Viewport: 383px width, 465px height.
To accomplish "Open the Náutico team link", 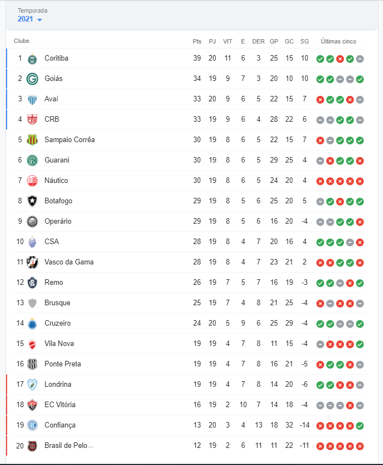I will pos(56,181).
